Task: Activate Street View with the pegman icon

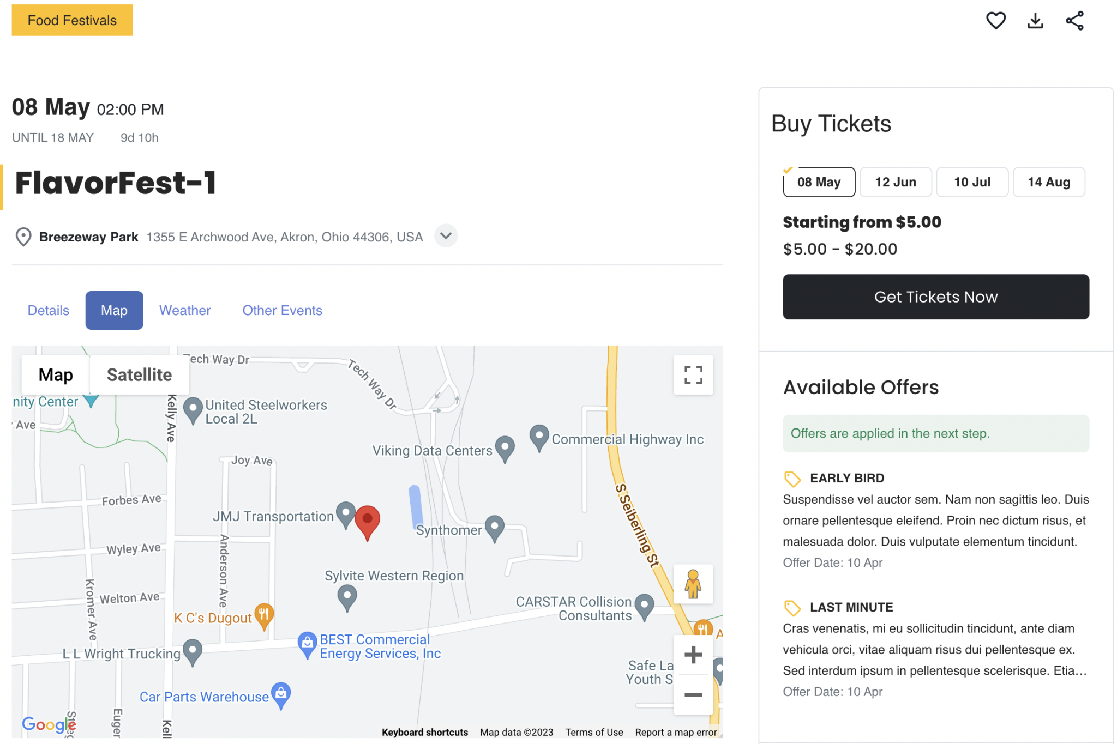Action: click(x=693, y=584)
